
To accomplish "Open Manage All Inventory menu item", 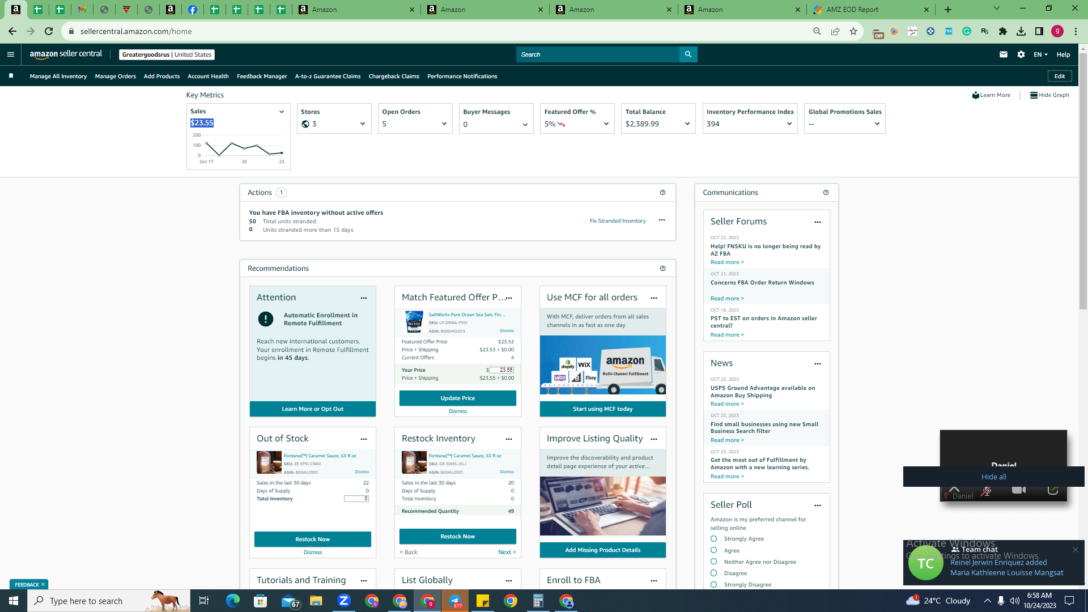I will 58,76.
